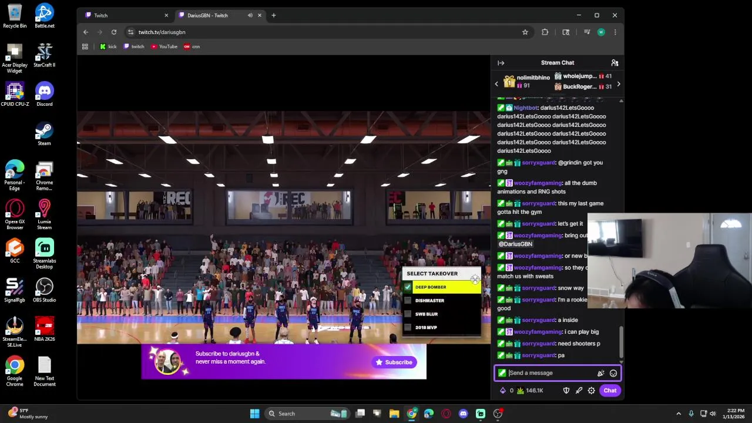Select Dishmaster takeover checkbox
The width and height of the screenshot is (752, 423).
(408, 301)
